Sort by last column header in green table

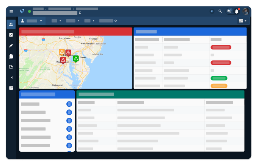(220, 102)
